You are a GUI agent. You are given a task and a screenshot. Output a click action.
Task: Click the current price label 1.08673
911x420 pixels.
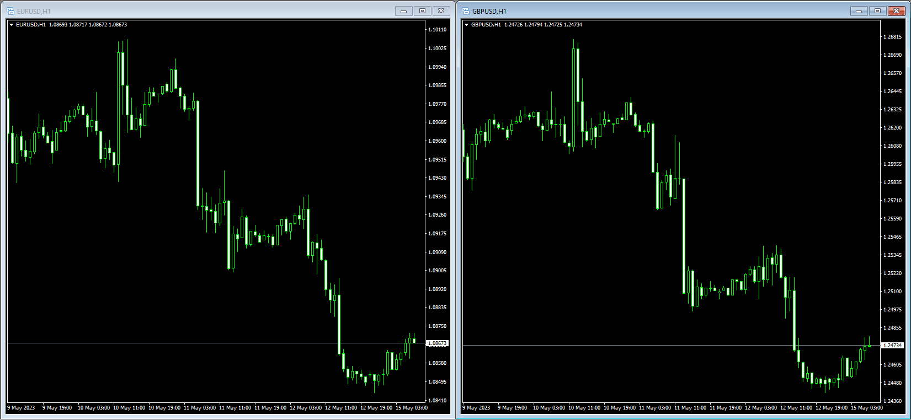438,343
